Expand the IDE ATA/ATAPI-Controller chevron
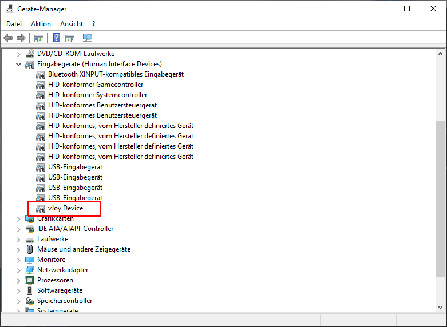 point(19,229)
